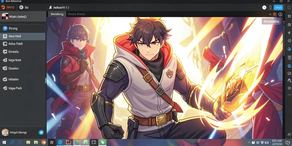Toggle the checkbox beside the Duaslon item

coord(5,68)
